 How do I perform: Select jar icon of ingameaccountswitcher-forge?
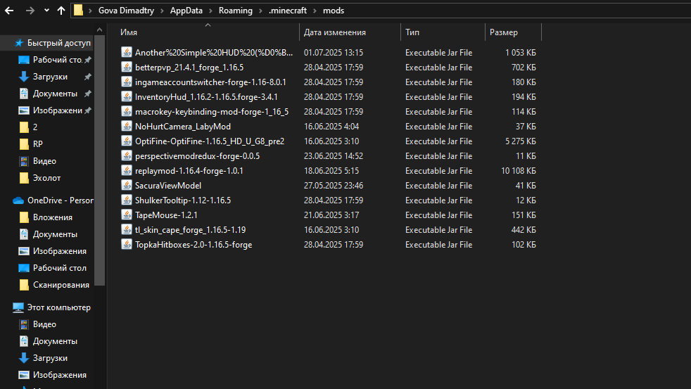point(127,82)
